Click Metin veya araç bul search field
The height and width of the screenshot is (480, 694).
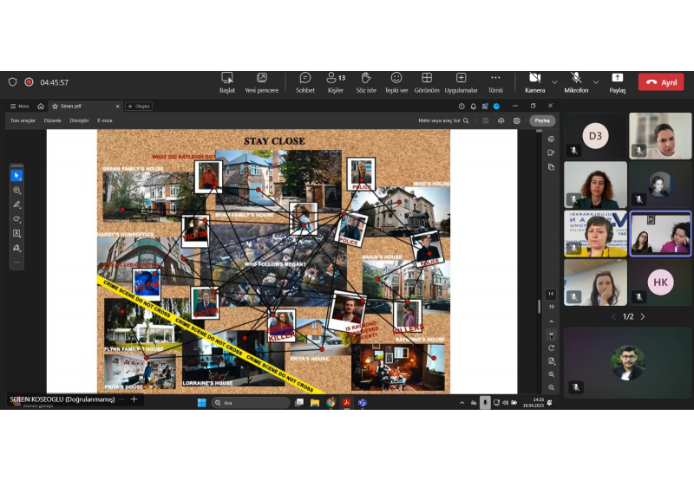coord(443,120)
